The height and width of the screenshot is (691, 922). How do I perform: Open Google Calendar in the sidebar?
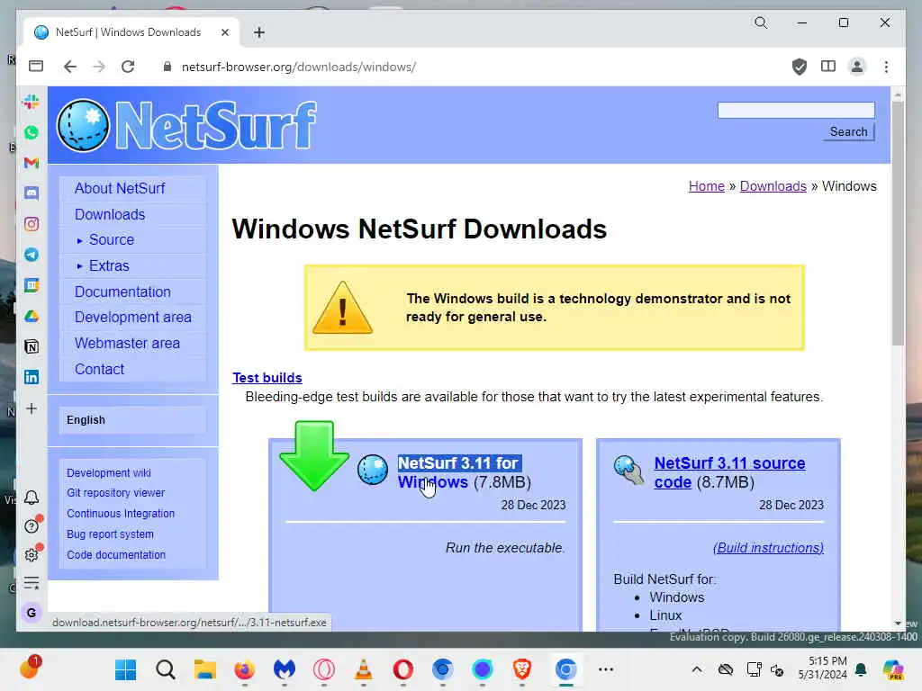point(32,285)
